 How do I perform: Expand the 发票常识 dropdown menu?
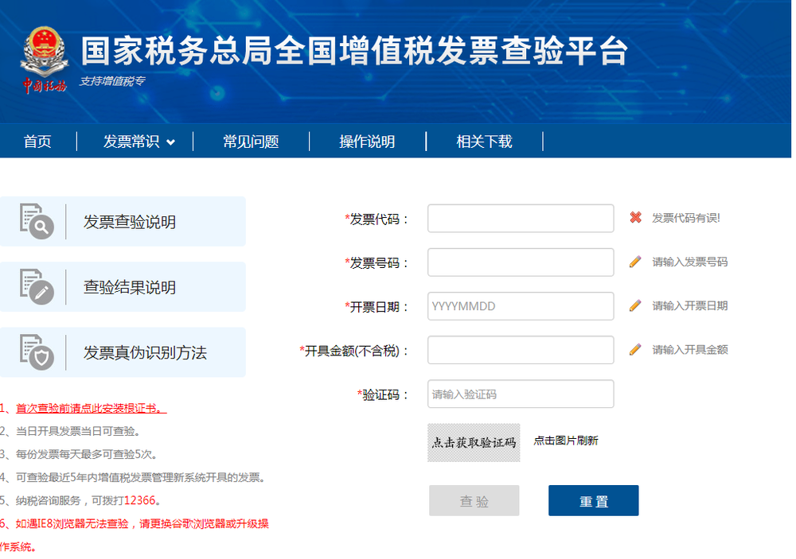pos(135,141)
